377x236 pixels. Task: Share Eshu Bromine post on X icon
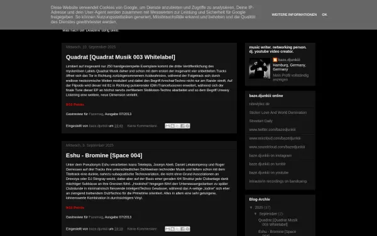[x=177, y=229]
